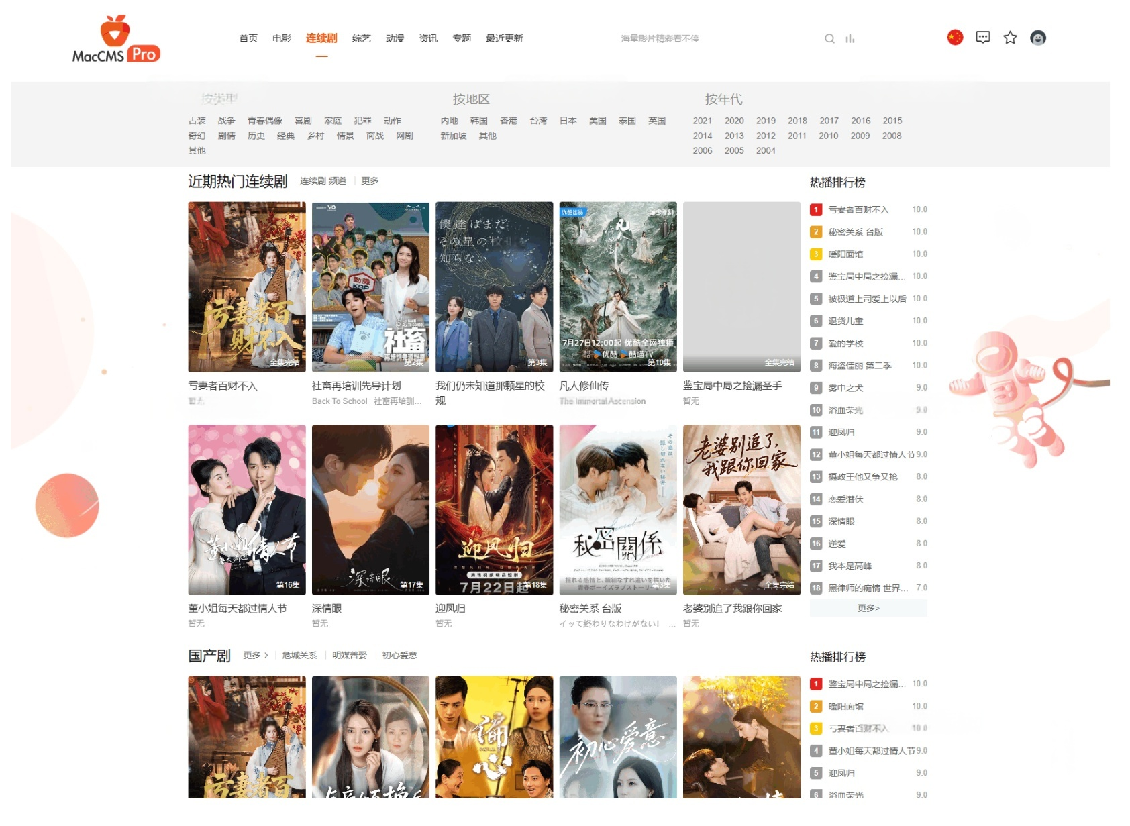Filter by year 2021
The height and width of the screenshot is (826, 1130).
click(x=703, y=121)
